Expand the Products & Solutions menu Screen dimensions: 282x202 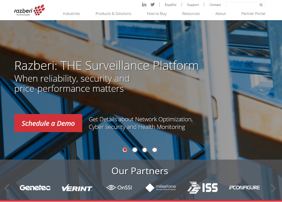113,14
